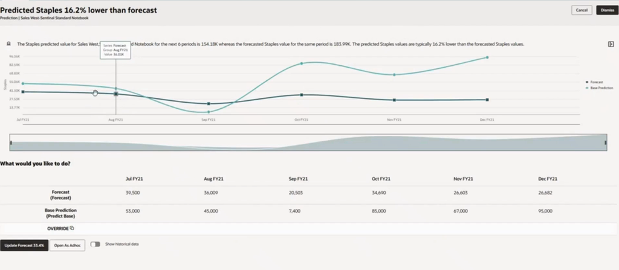The height and width of the screenshot is (270, 619).
Task: Click Update Forecast 33.4% button
Action: click(24, 245)
